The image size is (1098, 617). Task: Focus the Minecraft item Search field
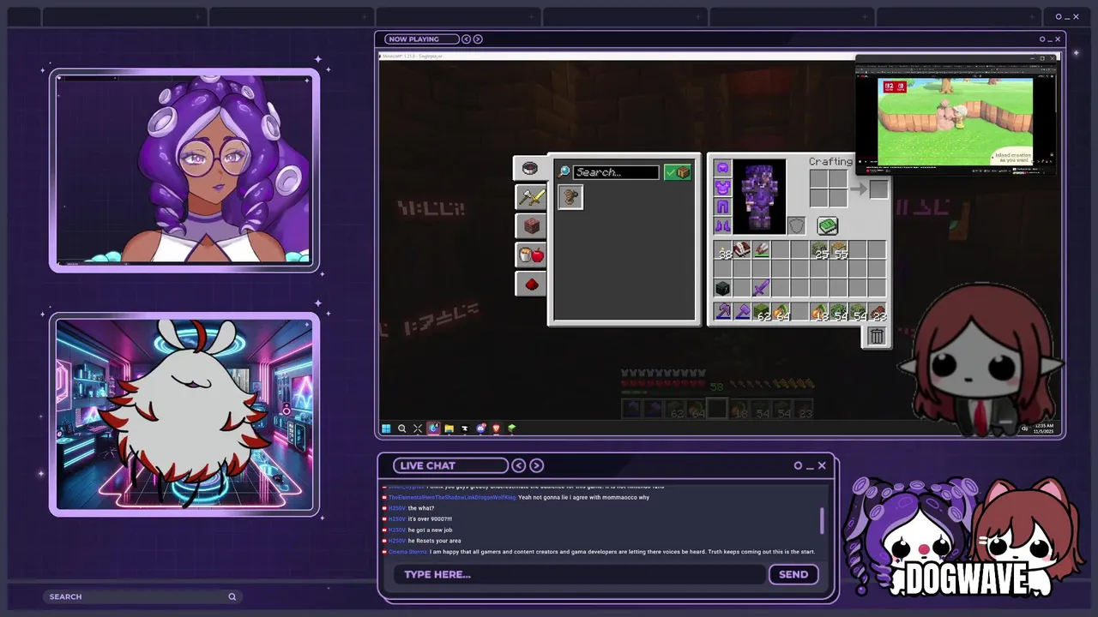[x=616, y=172]
